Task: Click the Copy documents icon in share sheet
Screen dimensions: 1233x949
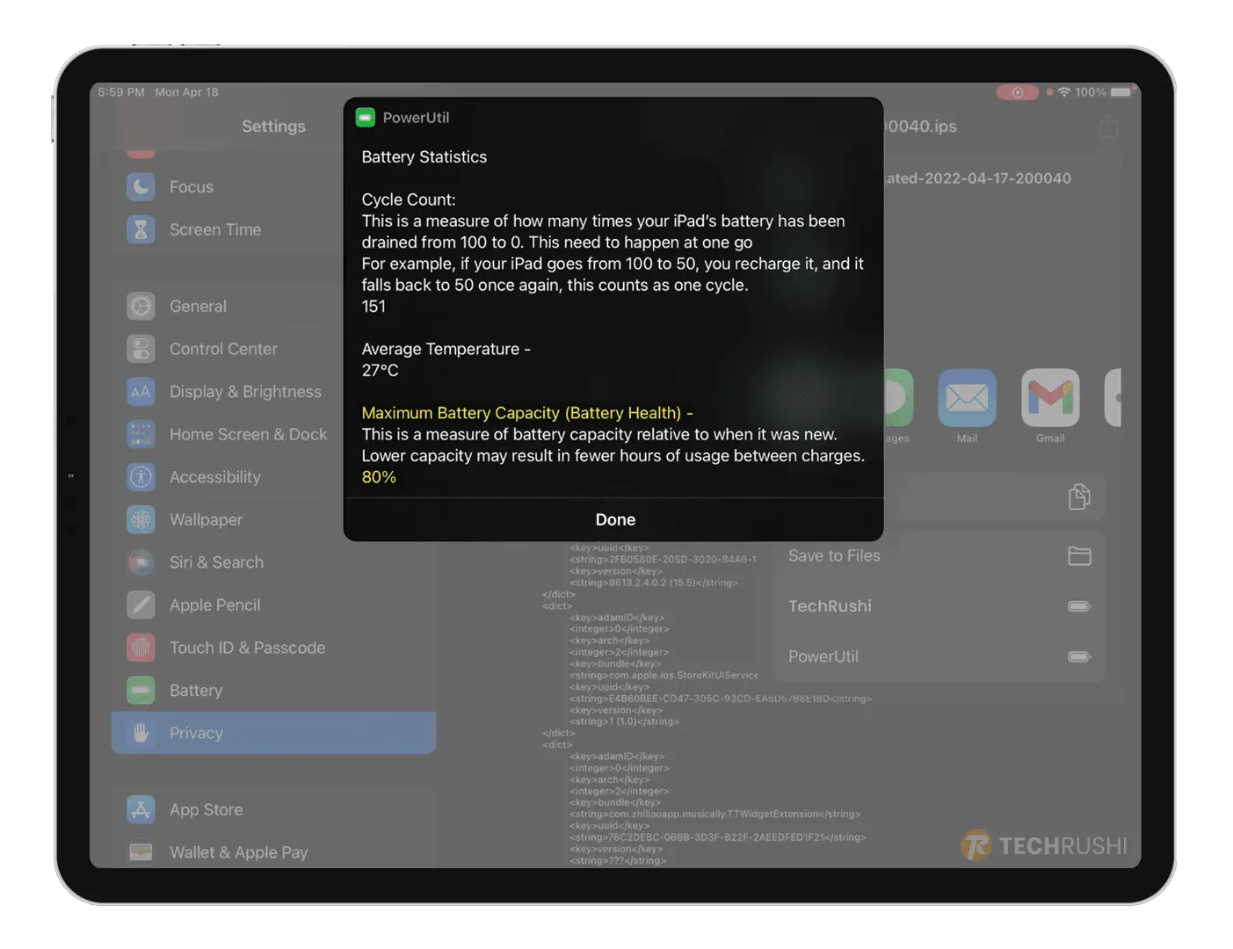Action: [x=1079, y=496]
